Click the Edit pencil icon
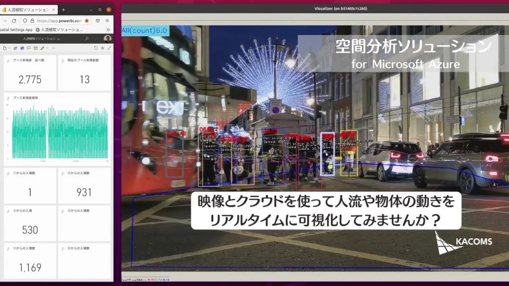The image size is (509, 286). tap(42, 48)
